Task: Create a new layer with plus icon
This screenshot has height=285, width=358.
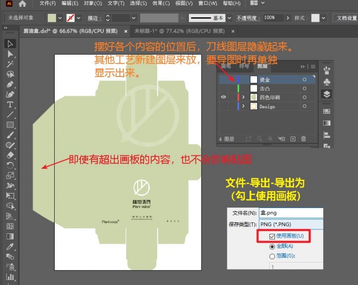Action: [293, 139]
